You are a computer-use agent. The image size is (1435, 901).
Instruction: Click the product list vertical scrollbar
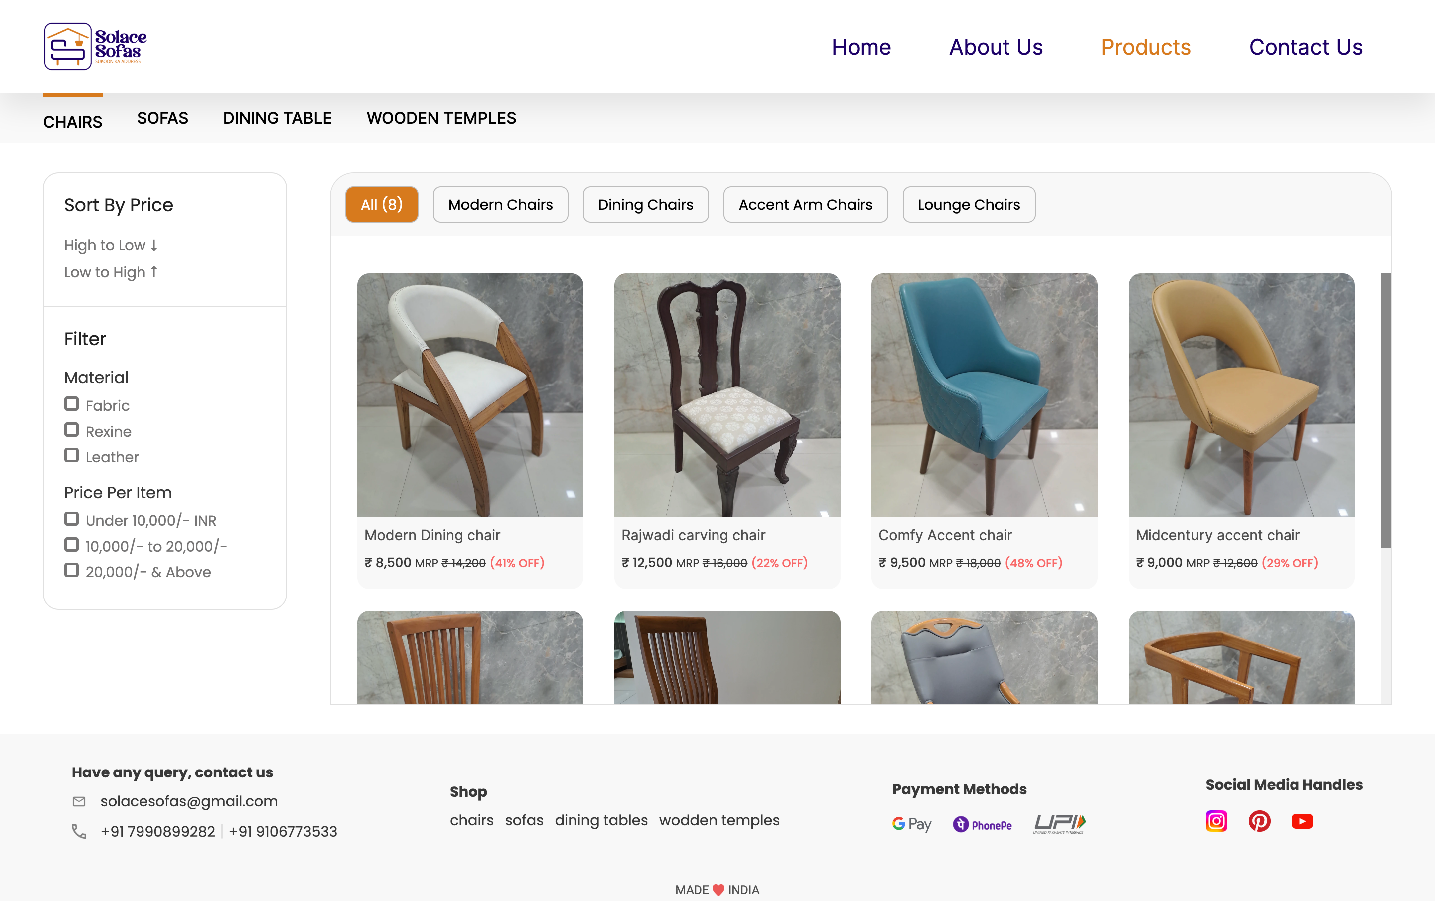[x=1386, y=411]
